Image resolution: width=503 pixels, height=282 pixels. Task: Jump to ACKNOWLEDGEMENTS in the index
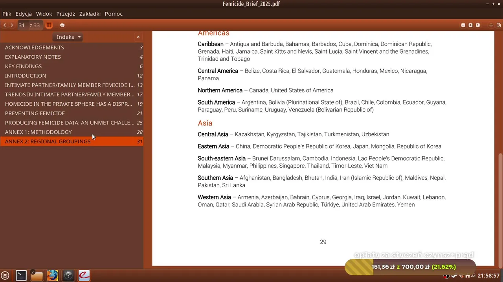click(x=72, y=47)
